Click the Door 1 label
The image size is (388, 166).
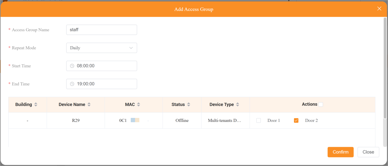[274, 120]
